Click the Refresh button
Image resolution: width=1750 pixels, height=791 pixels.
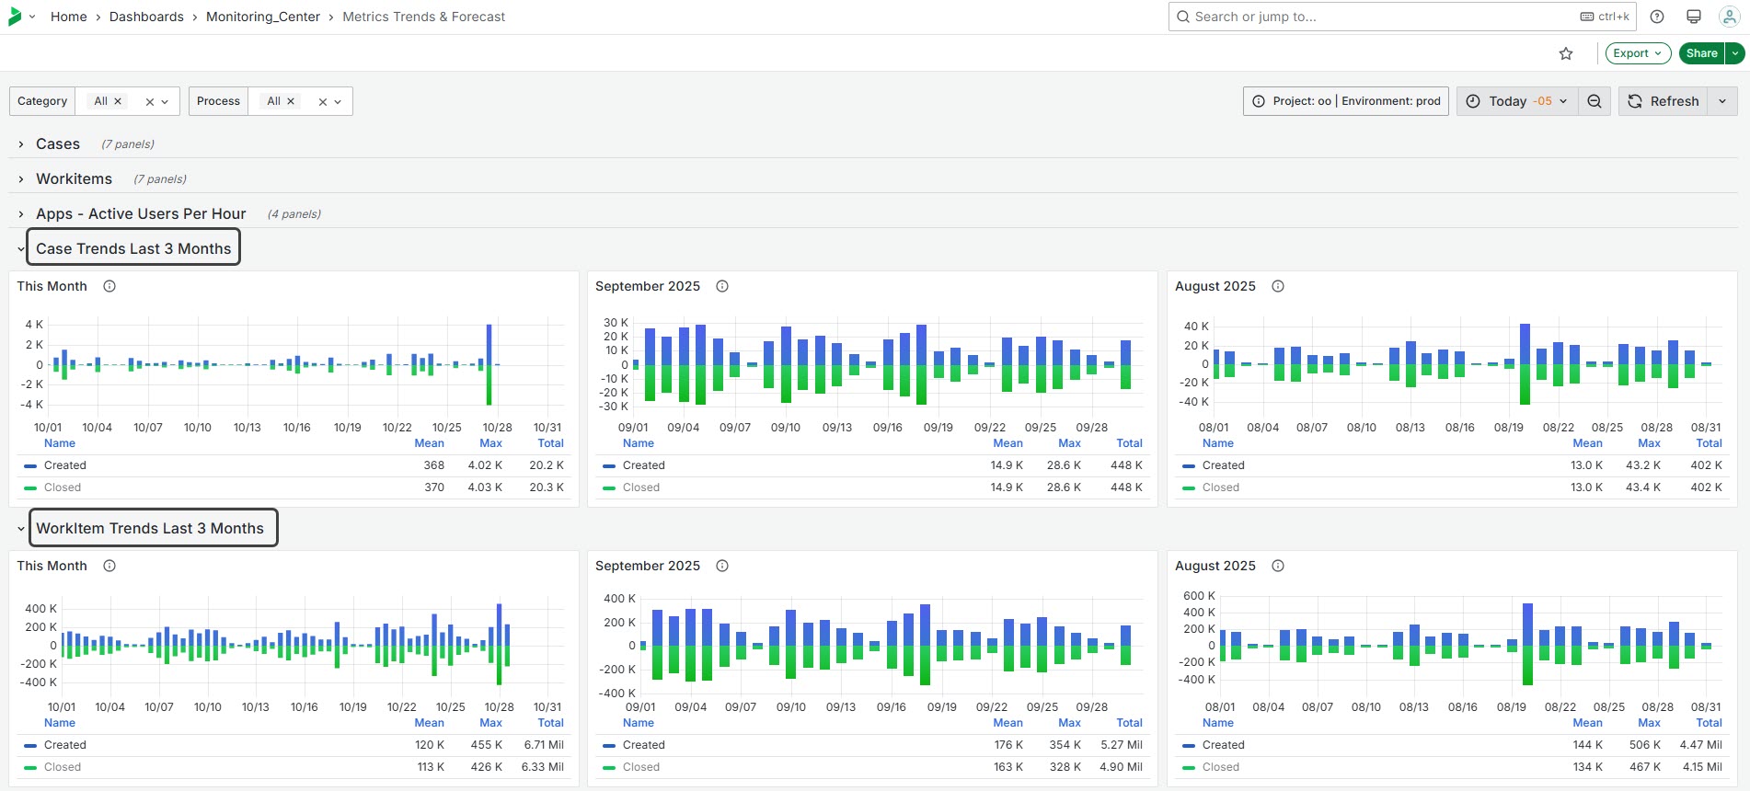[1664, 101]
